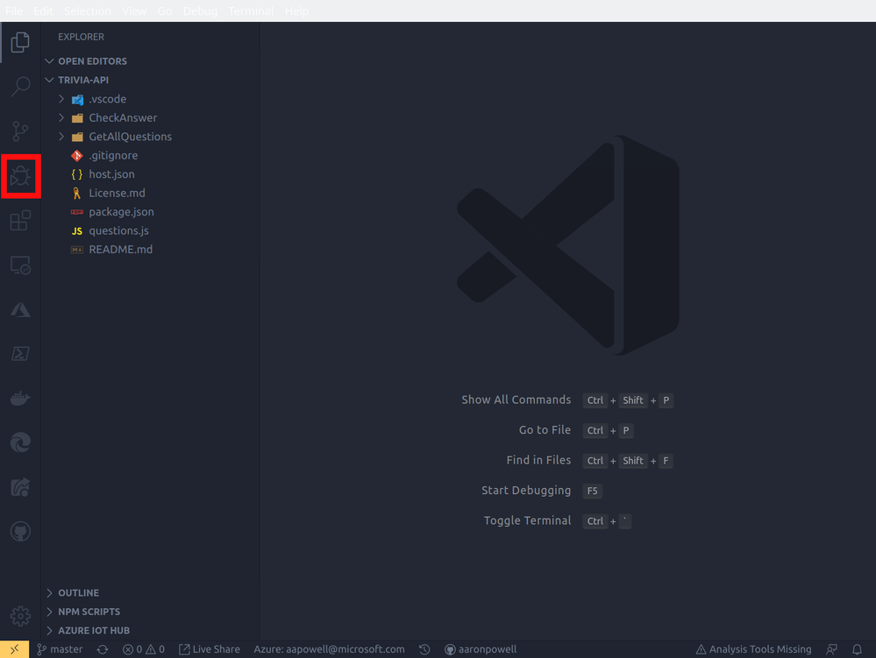Screen dimensions: 876x658
Task: Open the Azure view icon
Action: [20, 309]
